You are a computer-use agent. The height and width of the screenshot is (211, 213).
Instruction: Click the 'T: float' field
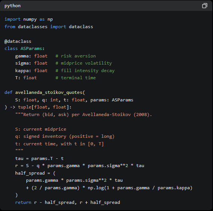click(26, 78)
